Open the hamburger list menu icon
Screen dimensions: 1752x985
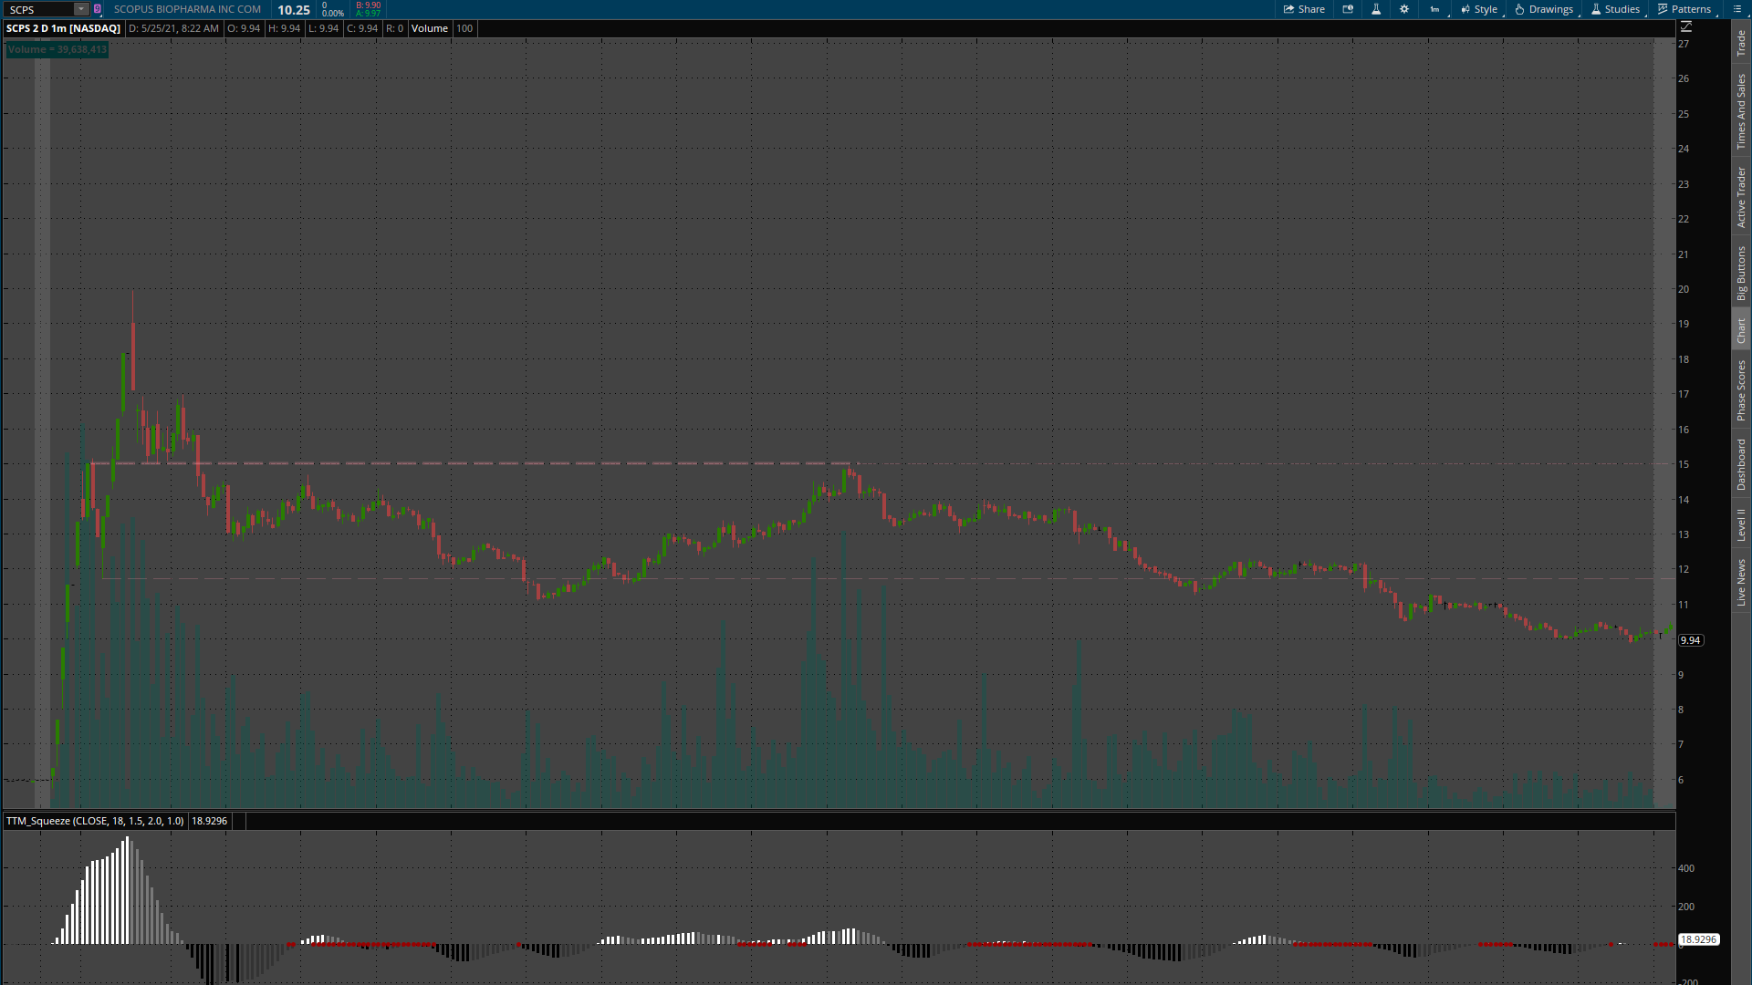pos(1737,9)
